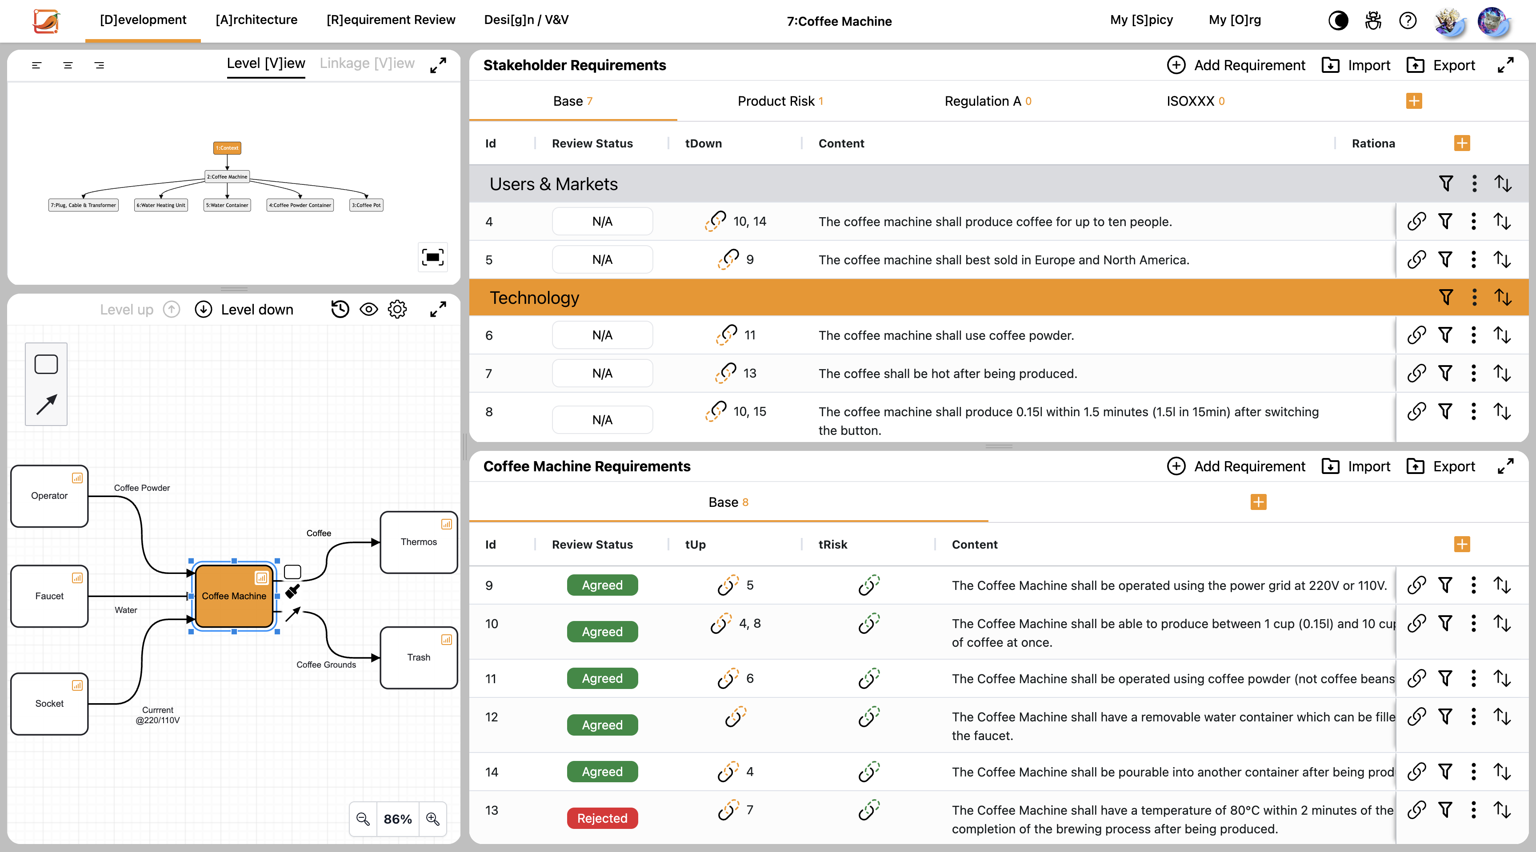Expand the Stakeholder Requirements panel fullscreen
1536x852 pixels.
coord(1505,65)
